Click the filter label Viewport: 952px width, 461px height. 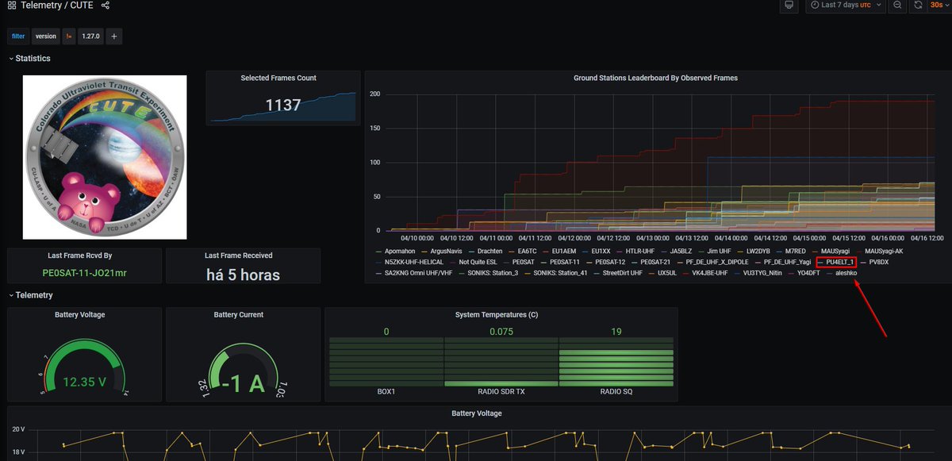(x=18, y=36)
